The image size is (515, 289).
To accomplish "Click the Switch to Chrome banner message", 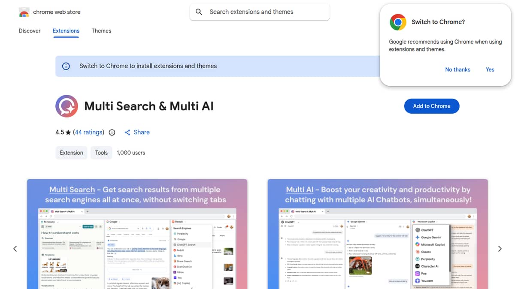I will tap(148, 66).
